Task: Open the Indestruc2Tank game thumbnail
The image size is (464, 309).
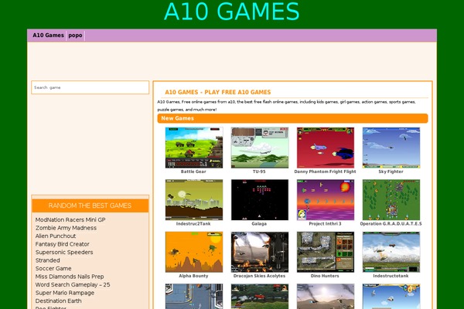Action: click(x=194, y=199)
